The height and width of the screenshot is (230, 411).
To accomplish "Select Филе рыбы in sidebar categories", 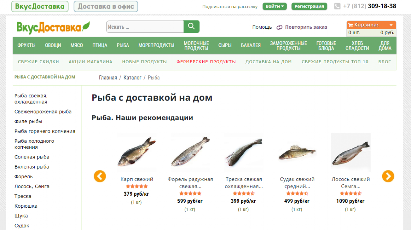I will [28, 121].
